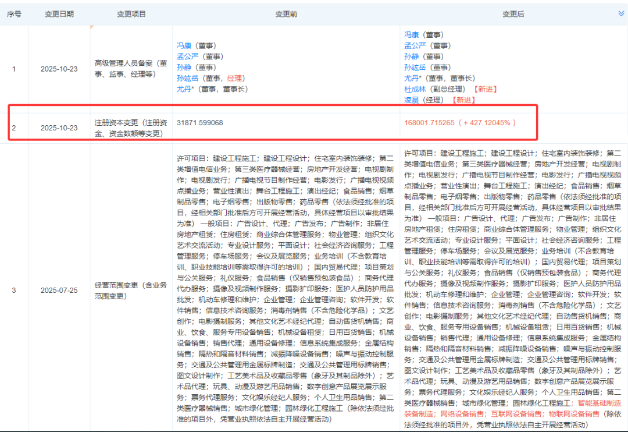Expand table using double-chevron icon in header
The height and width of the screenshot is (432, 628).
[621, 13]
